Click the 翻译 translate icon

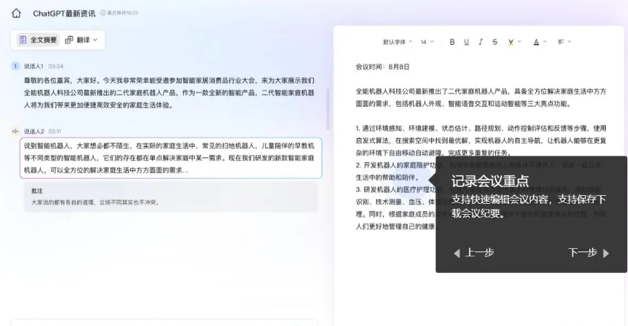coord(69,40)
